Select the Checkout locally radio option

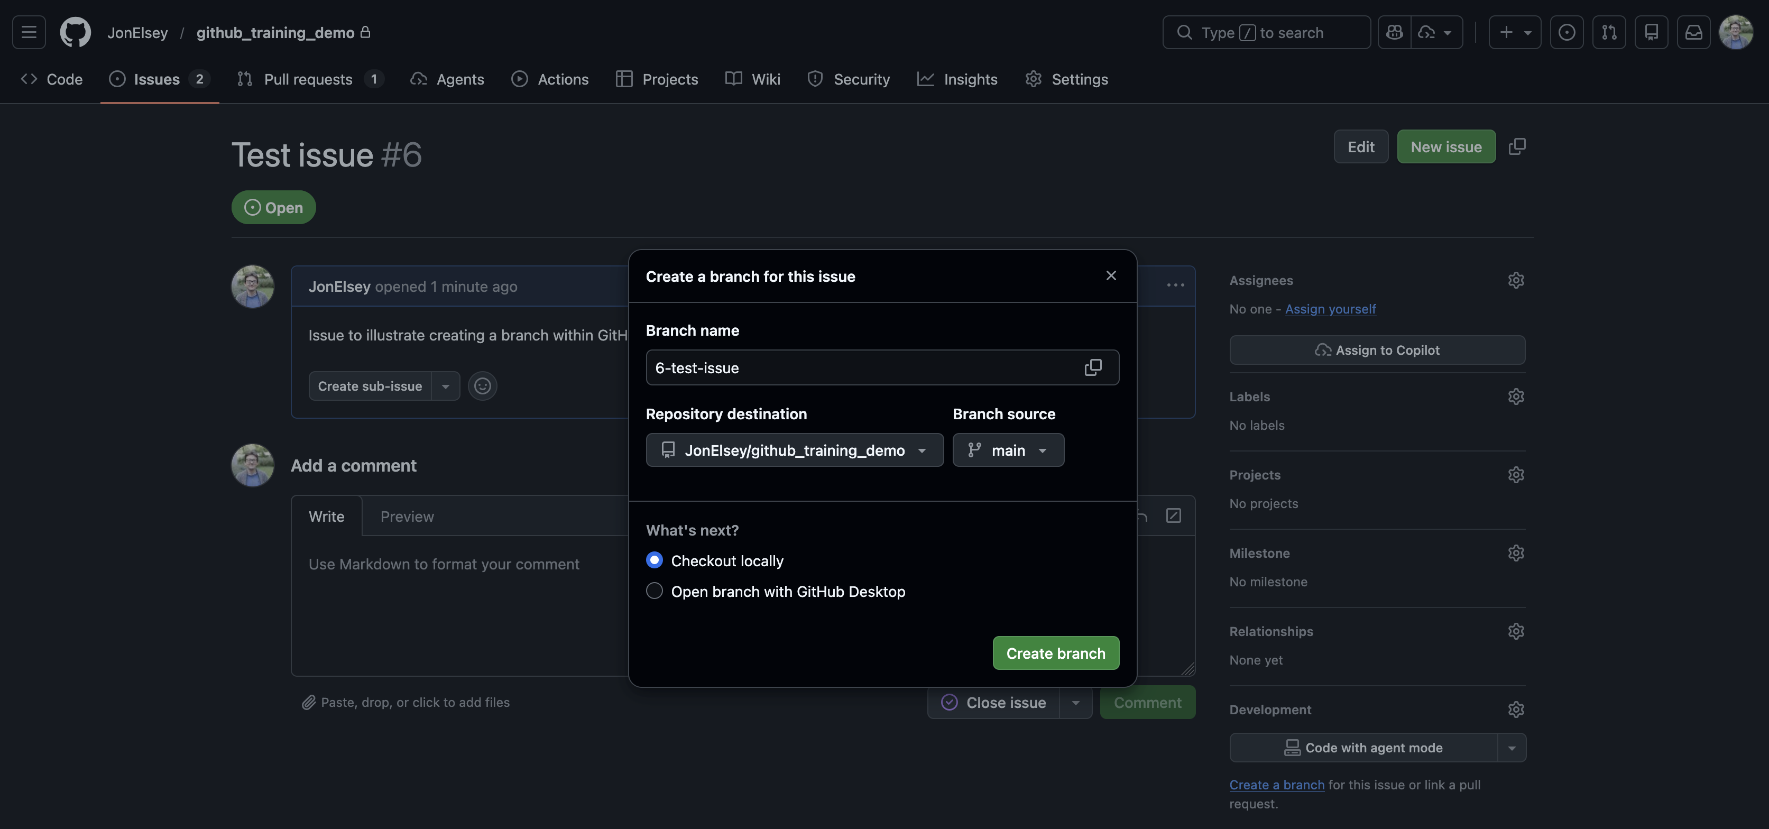coord(655,560)
